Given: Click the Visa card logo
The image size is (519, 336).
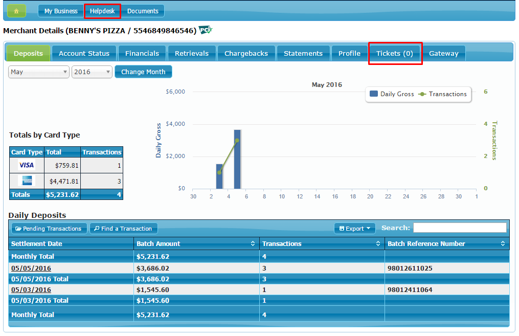Looking at the screenshot, I should [x=26, y=165].
